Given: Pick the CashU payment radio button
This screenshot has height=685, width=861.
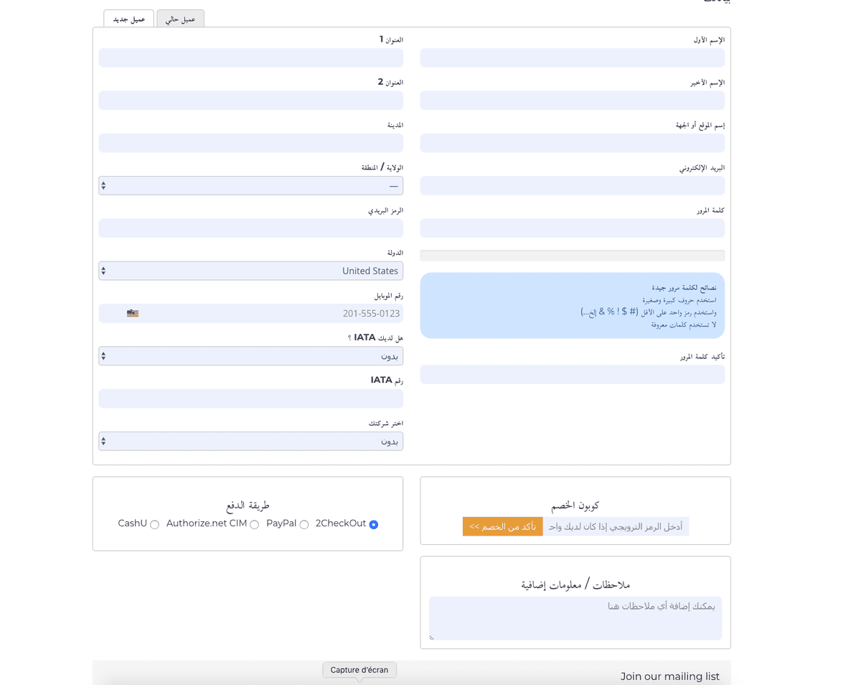Looking at the screenshot, I should pyautogui.click(x=155, y=525).
